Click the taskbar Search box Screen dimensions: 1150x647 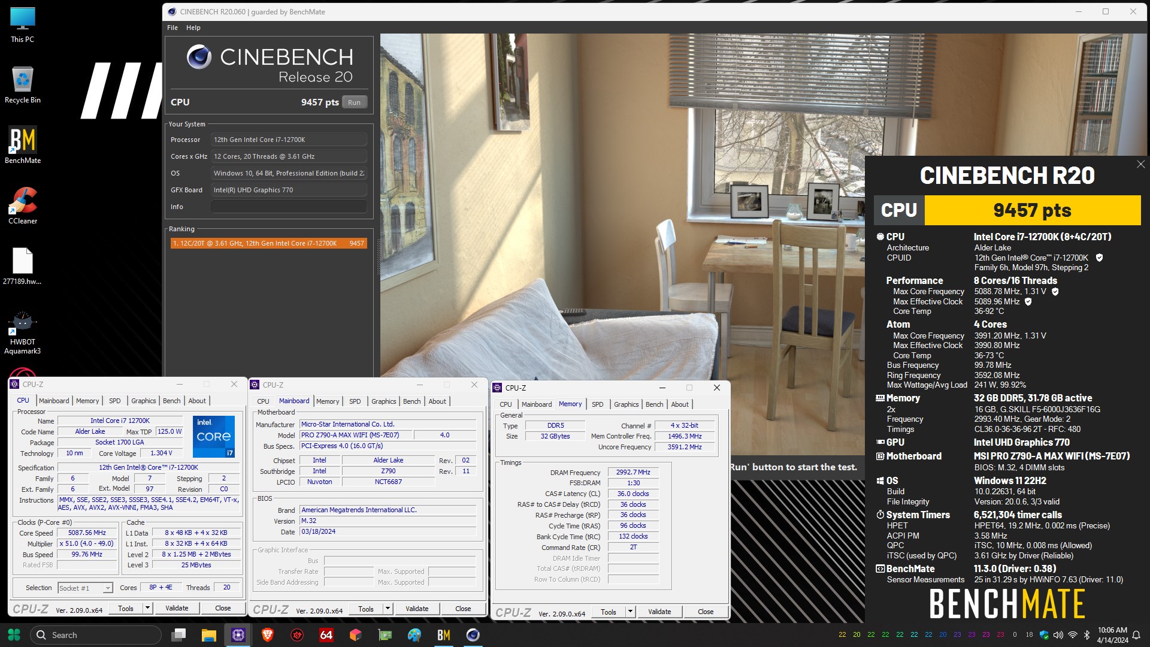click(x=96, y=635)
